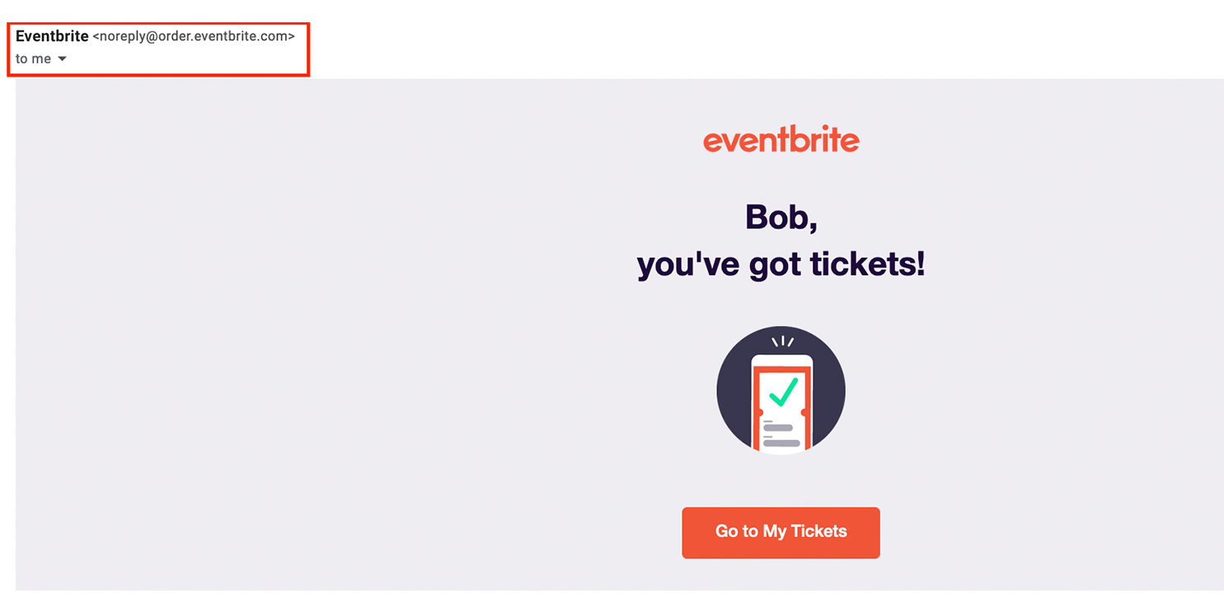Click the Eventbrite sender name
Viewport: 1224px width, 612px height.
[52, 36]
